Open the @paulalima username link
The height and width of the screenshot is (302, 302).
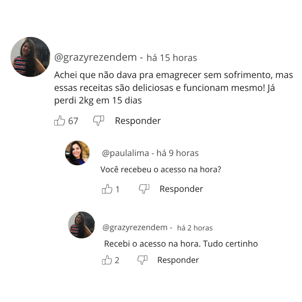pos(125,153)
